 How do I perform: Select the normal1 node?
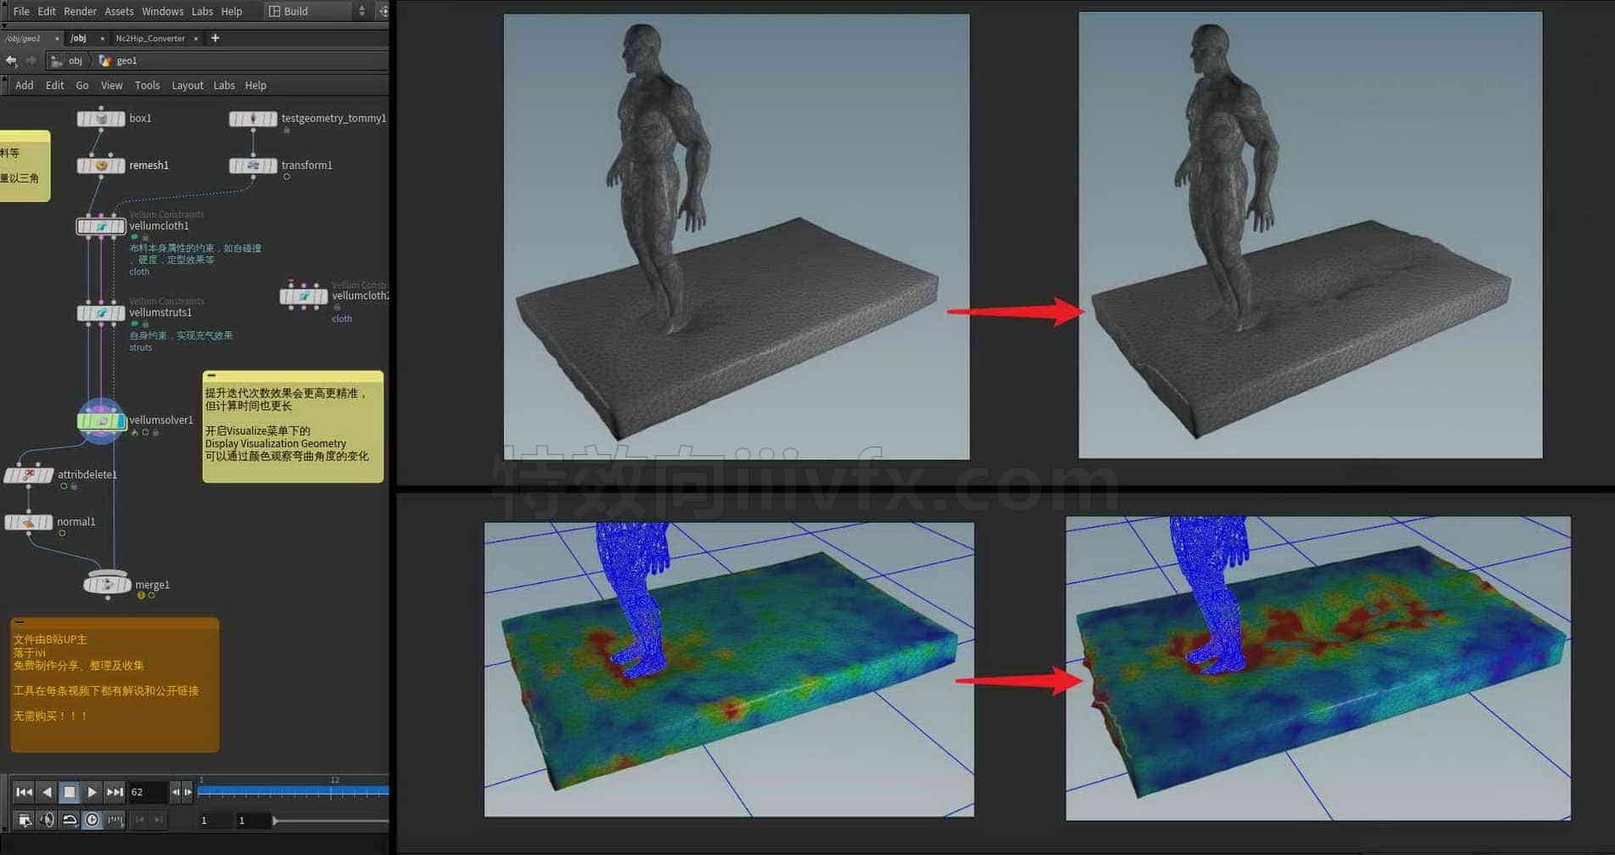coord(29,522)
